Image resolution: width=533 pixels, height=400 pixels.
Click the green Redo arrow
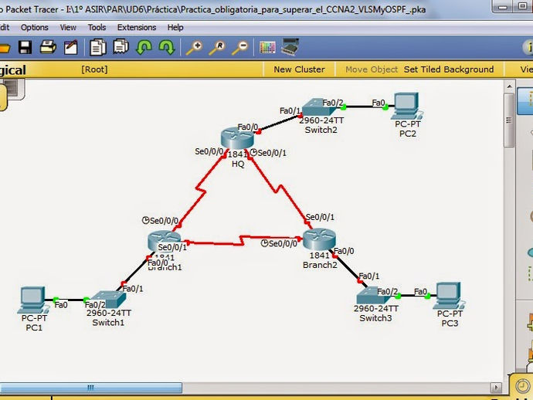pos(167,47)
